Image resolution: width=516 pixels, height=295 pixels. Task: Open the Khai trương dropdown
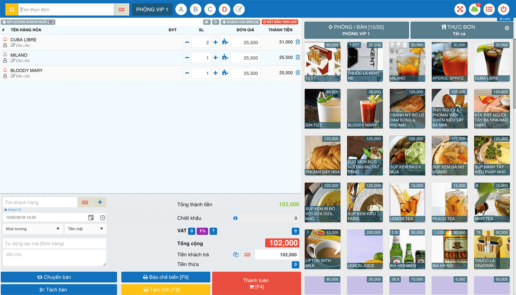click(33, 229)
